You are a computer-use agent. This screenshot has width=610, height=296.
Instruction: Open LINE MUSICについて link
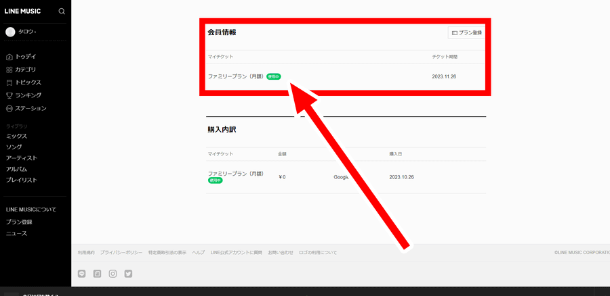31,209
